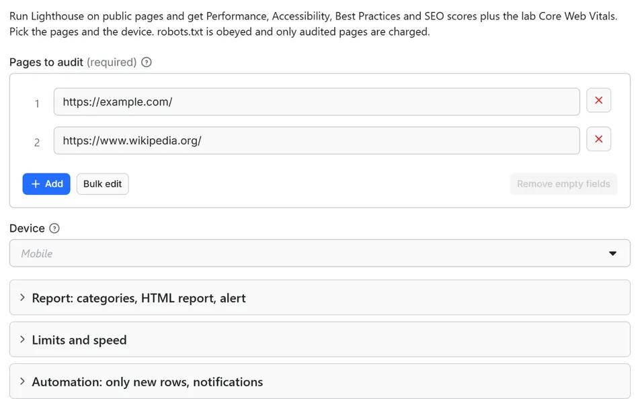
Task: Expand Report: categories, HTML report, alert section
Action: tap(319, 298)
